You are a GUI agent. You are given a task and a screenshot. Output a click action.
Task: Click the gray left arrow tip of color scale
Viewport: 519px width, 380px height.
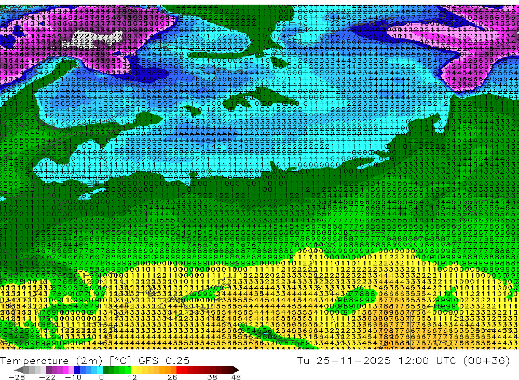(x=19, y=370)
